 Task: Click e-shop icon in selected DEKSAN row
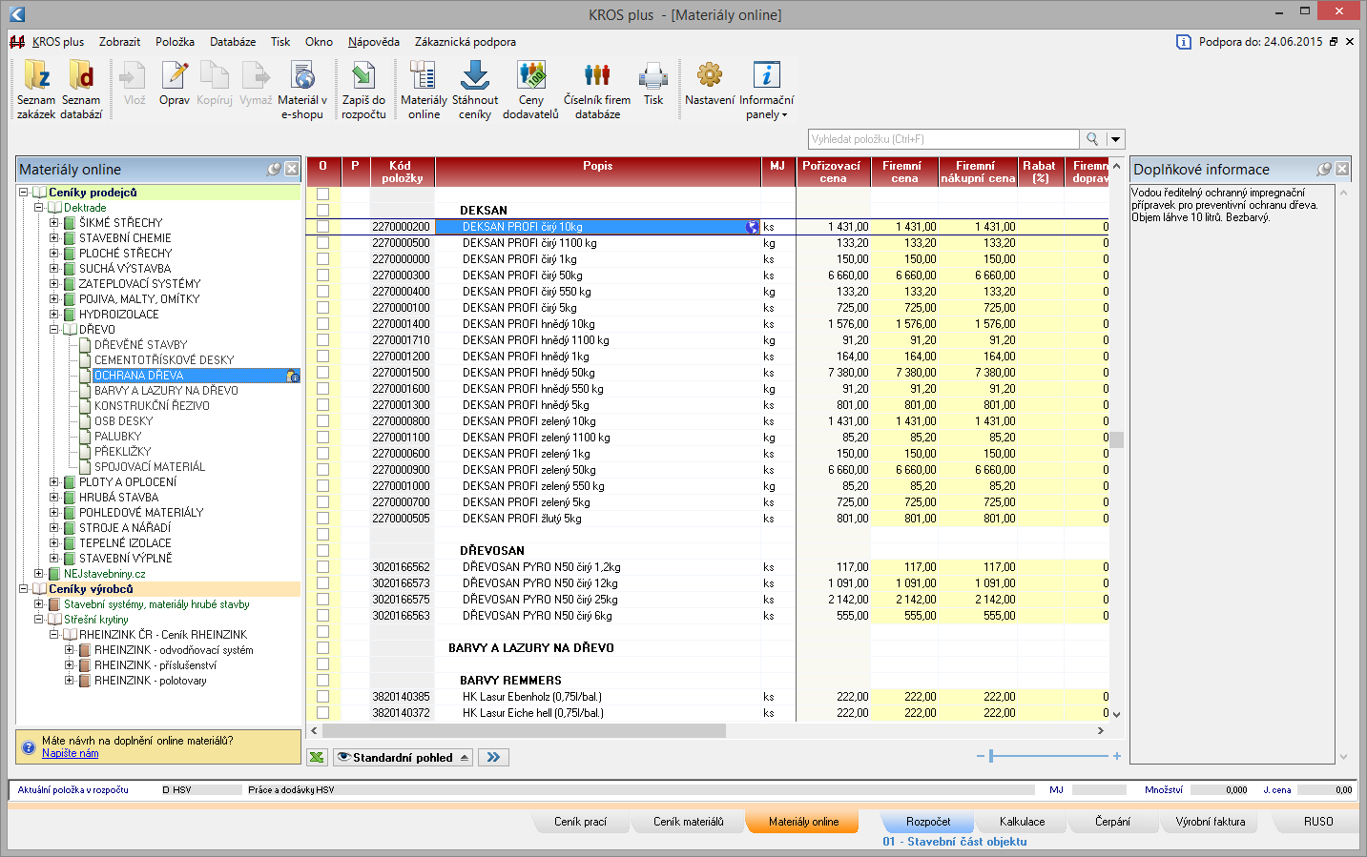752,227
